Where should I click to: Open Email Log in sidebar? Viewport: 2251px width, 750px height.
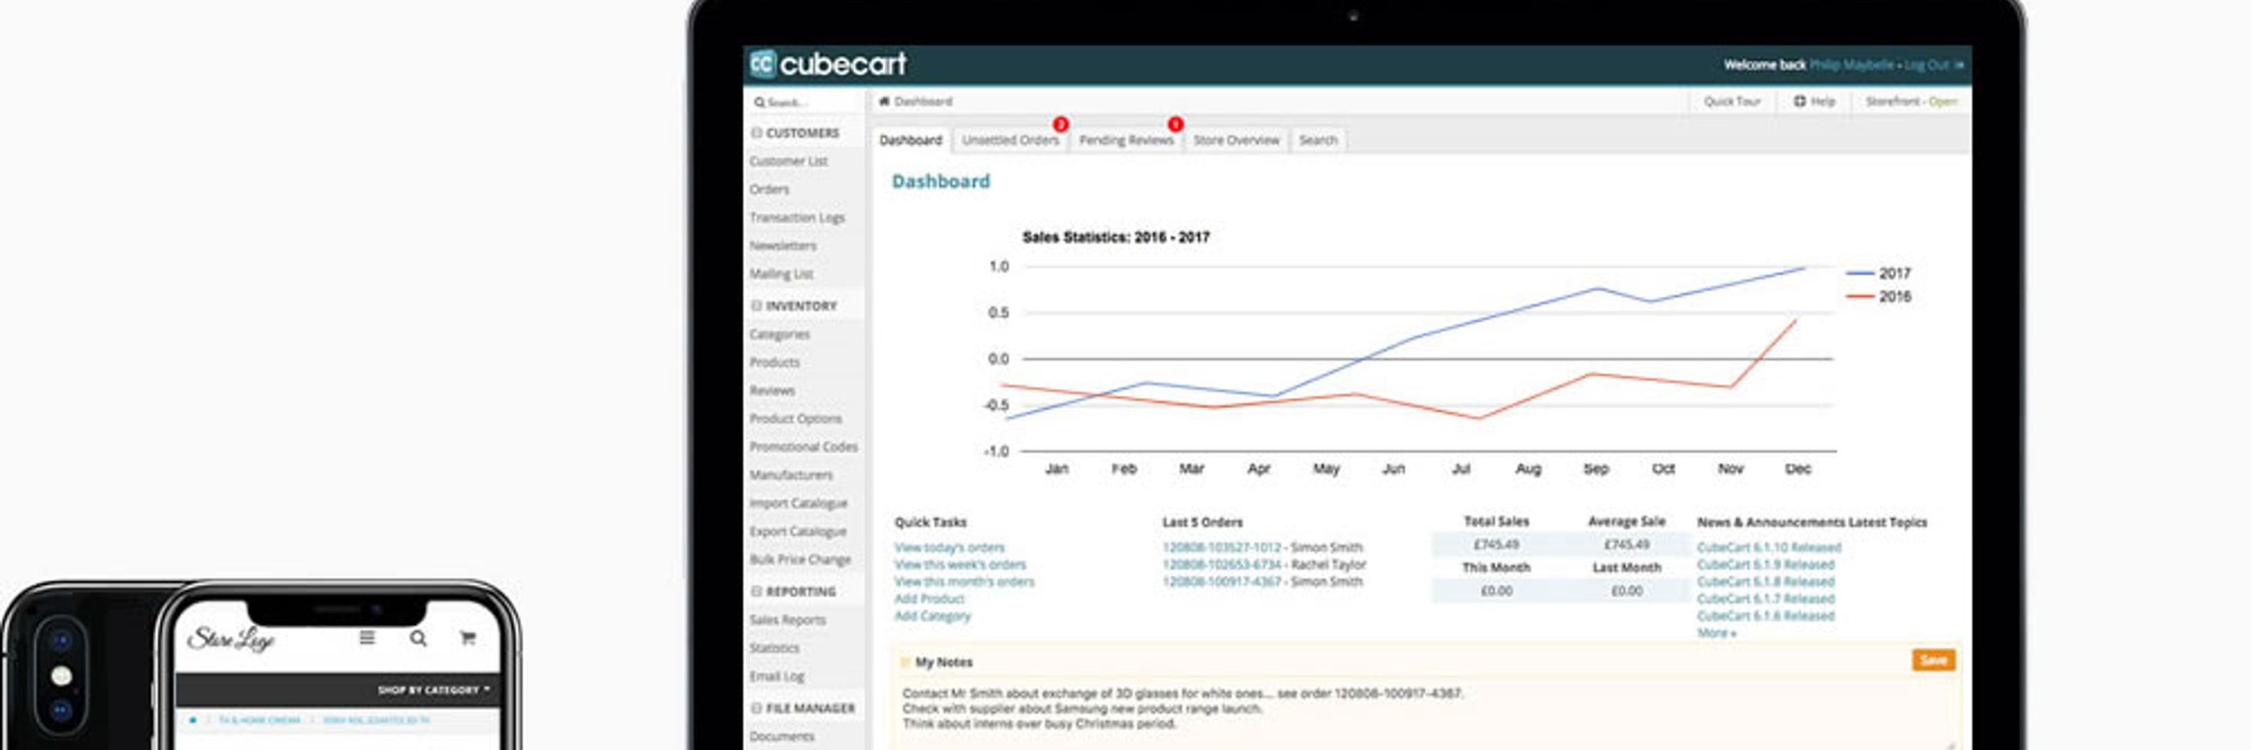tap(777, 676)
